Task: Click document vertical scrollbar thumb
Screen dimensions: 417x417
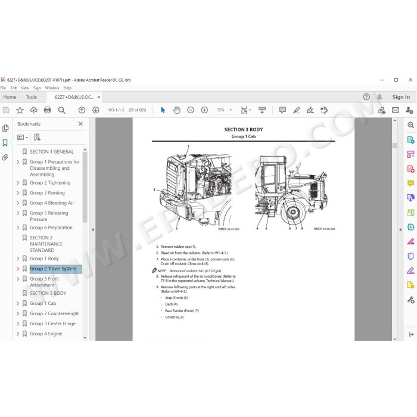Action: 394,145
